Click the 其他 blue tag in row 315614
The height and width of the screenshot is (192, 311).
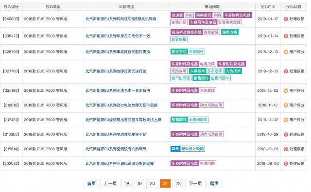(x=175, y=149)
